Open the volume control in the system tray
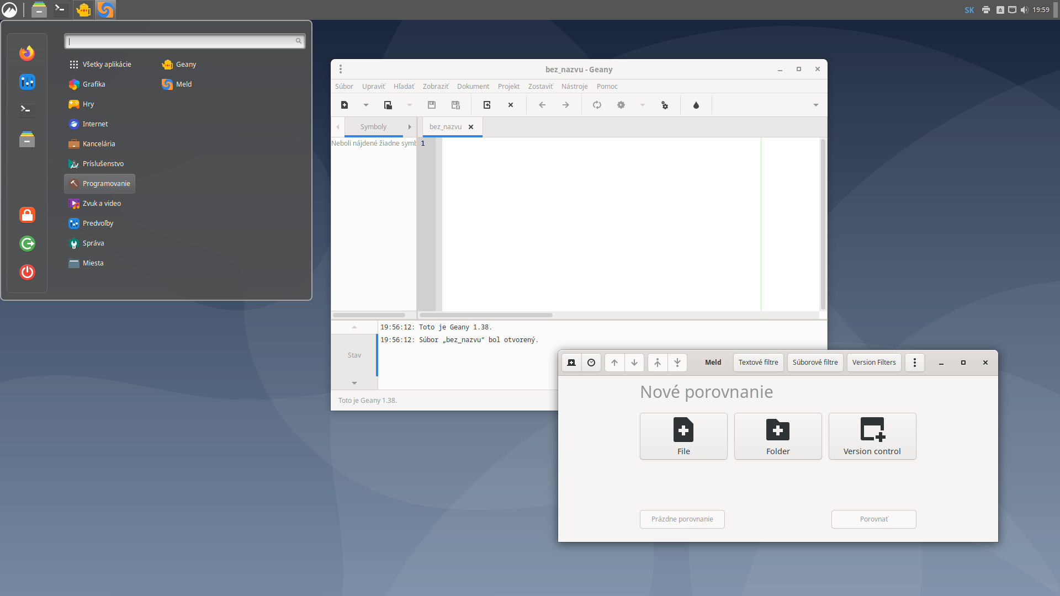This screenshot has height=596, width=1060. pos(1025,10)
